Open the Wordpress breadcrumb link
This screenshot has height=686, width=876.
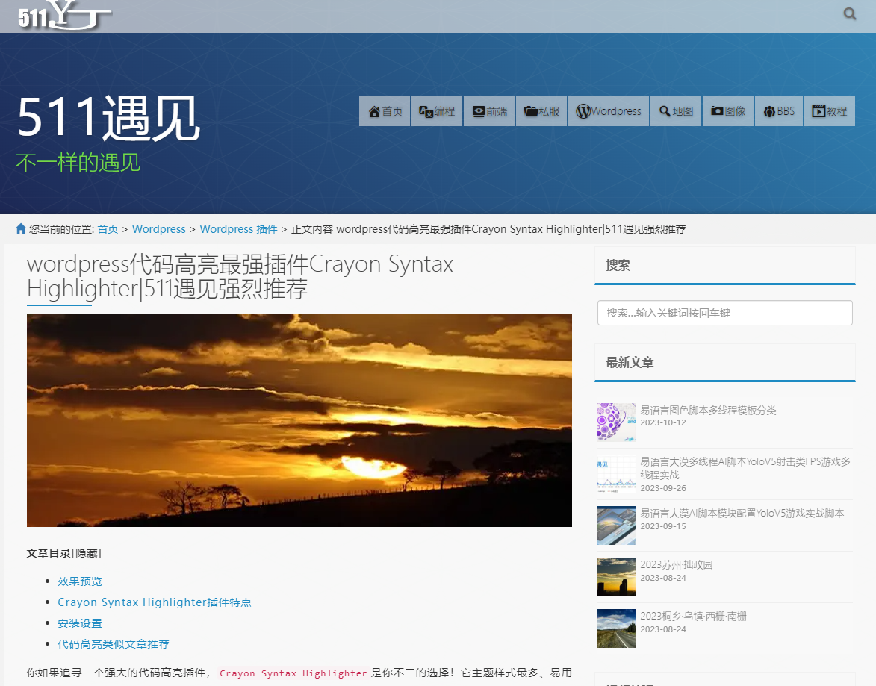[x=158, y=229]
